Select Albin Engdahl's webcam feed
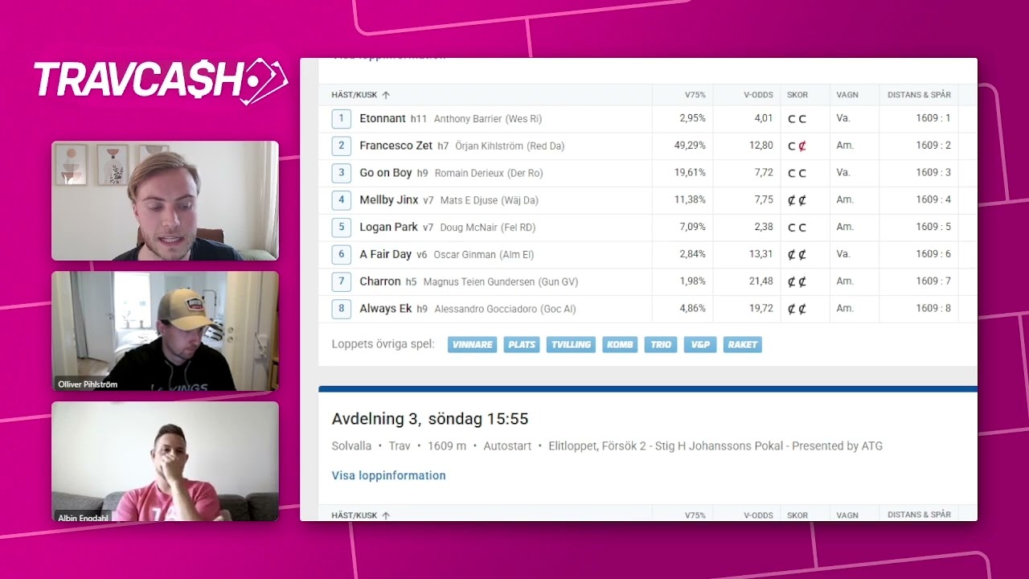Screen dimensions: 1029x579 pyautogui.click(x=165, y=462)
